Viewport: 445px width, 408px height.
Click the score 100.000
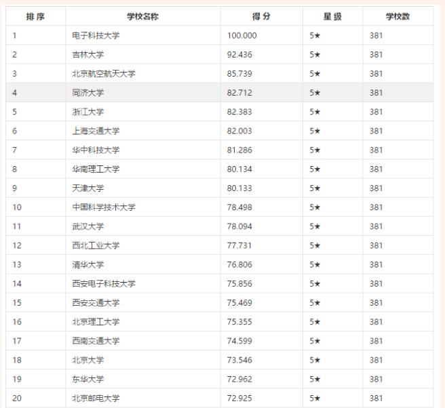tap(241, 35)
